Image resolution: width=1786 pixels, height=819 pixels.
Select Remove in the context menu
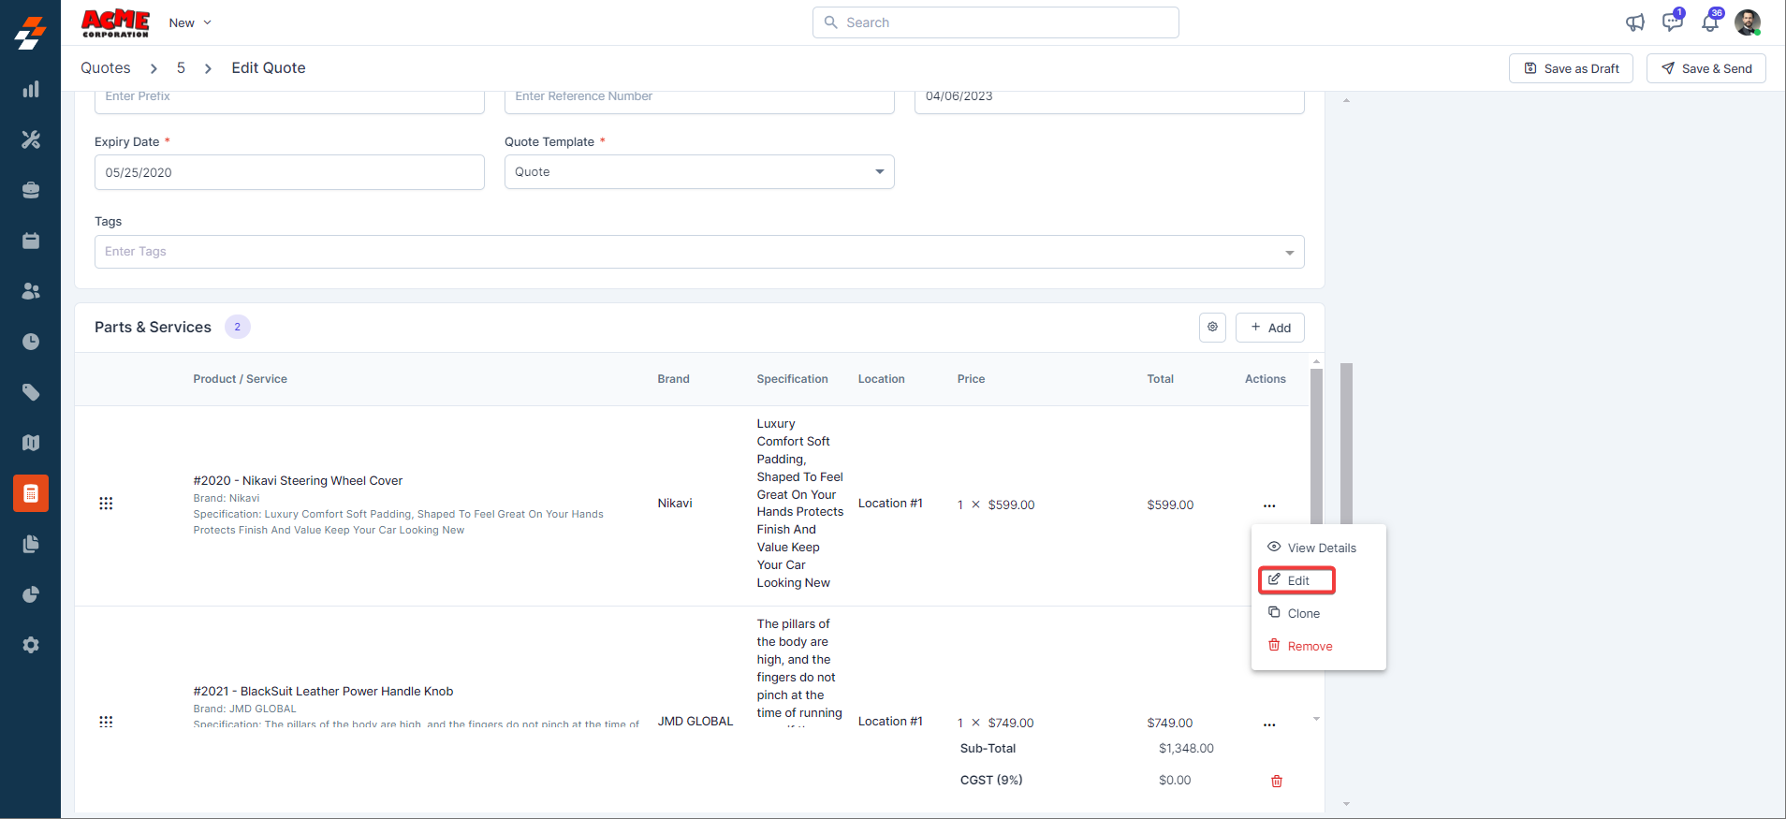1309,646
